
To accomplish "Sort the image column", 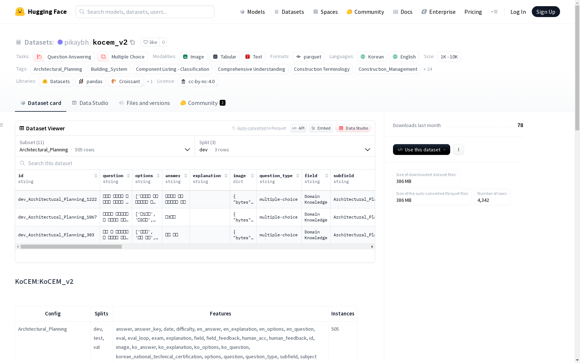I will tap(252, 176).
